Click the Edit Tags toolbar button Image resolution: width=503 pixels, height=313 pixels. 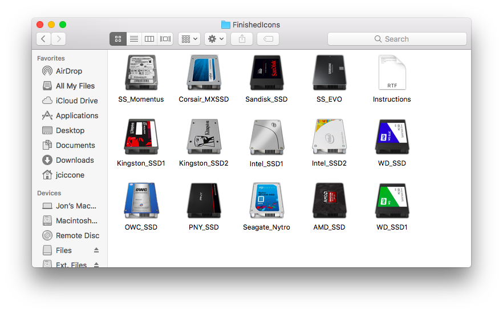coord(268,39)
